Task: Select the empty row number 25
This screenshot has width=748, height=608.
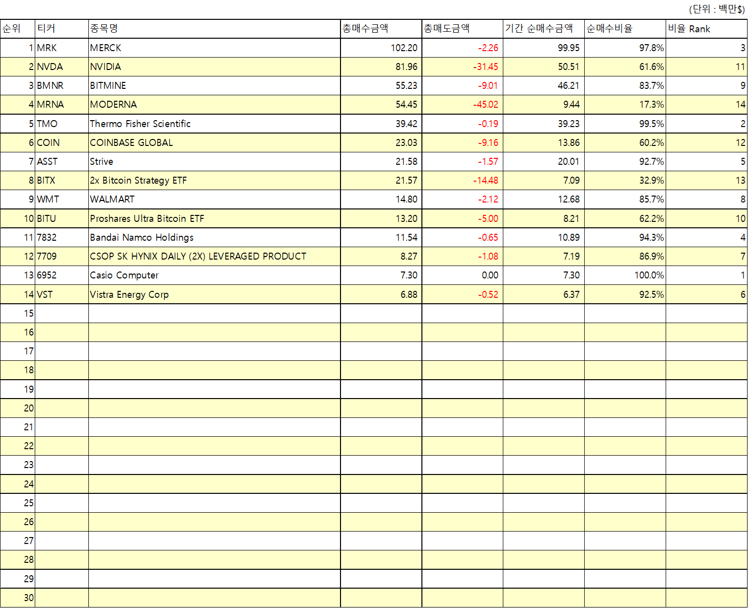Action: 18,503
